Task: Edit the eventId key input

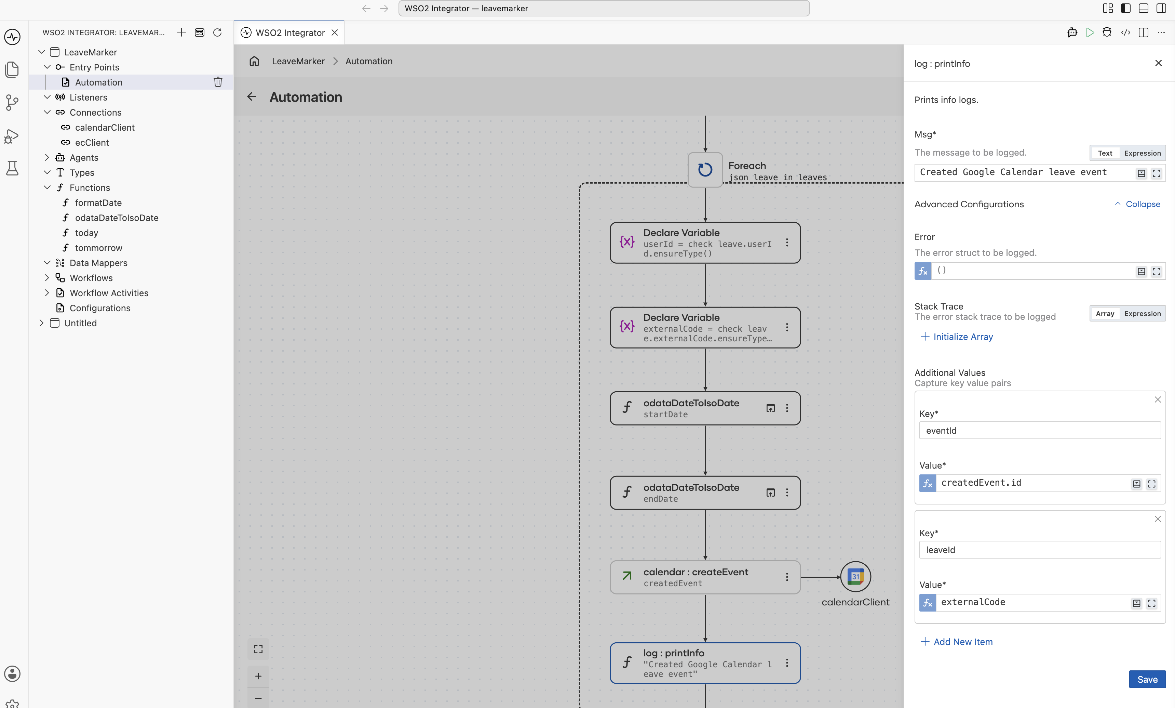Action: (1040, 430)
